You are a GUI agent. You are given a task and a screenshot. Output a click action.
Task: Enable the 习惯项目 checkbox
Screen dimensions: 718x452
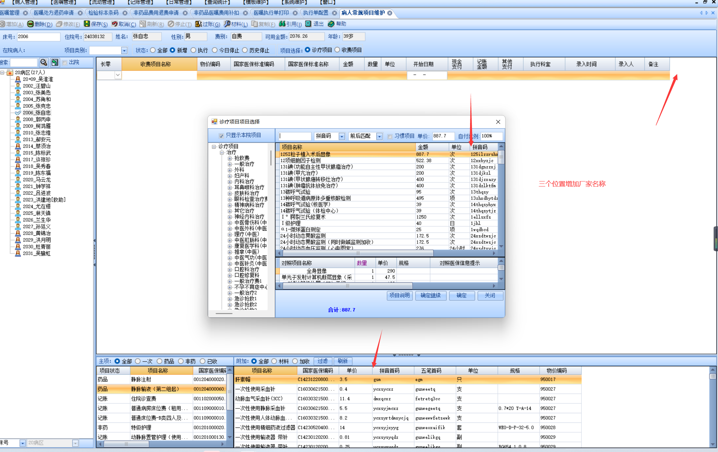[390, 136]
